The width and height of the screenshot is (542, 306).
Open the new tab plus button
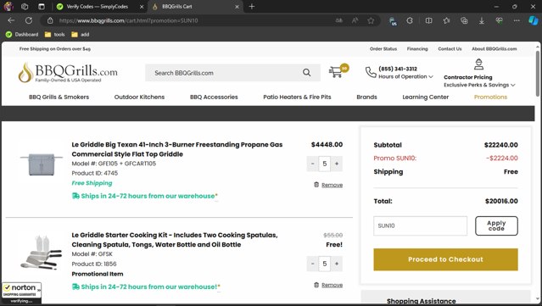coord(252,7)
